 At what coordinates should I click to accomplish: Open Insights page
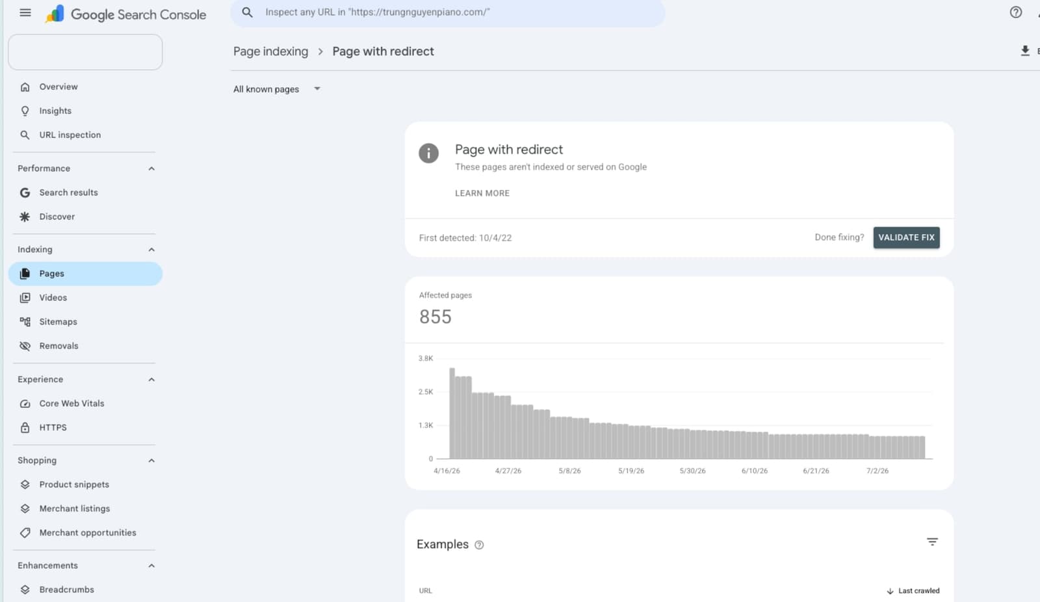[85, 111]
